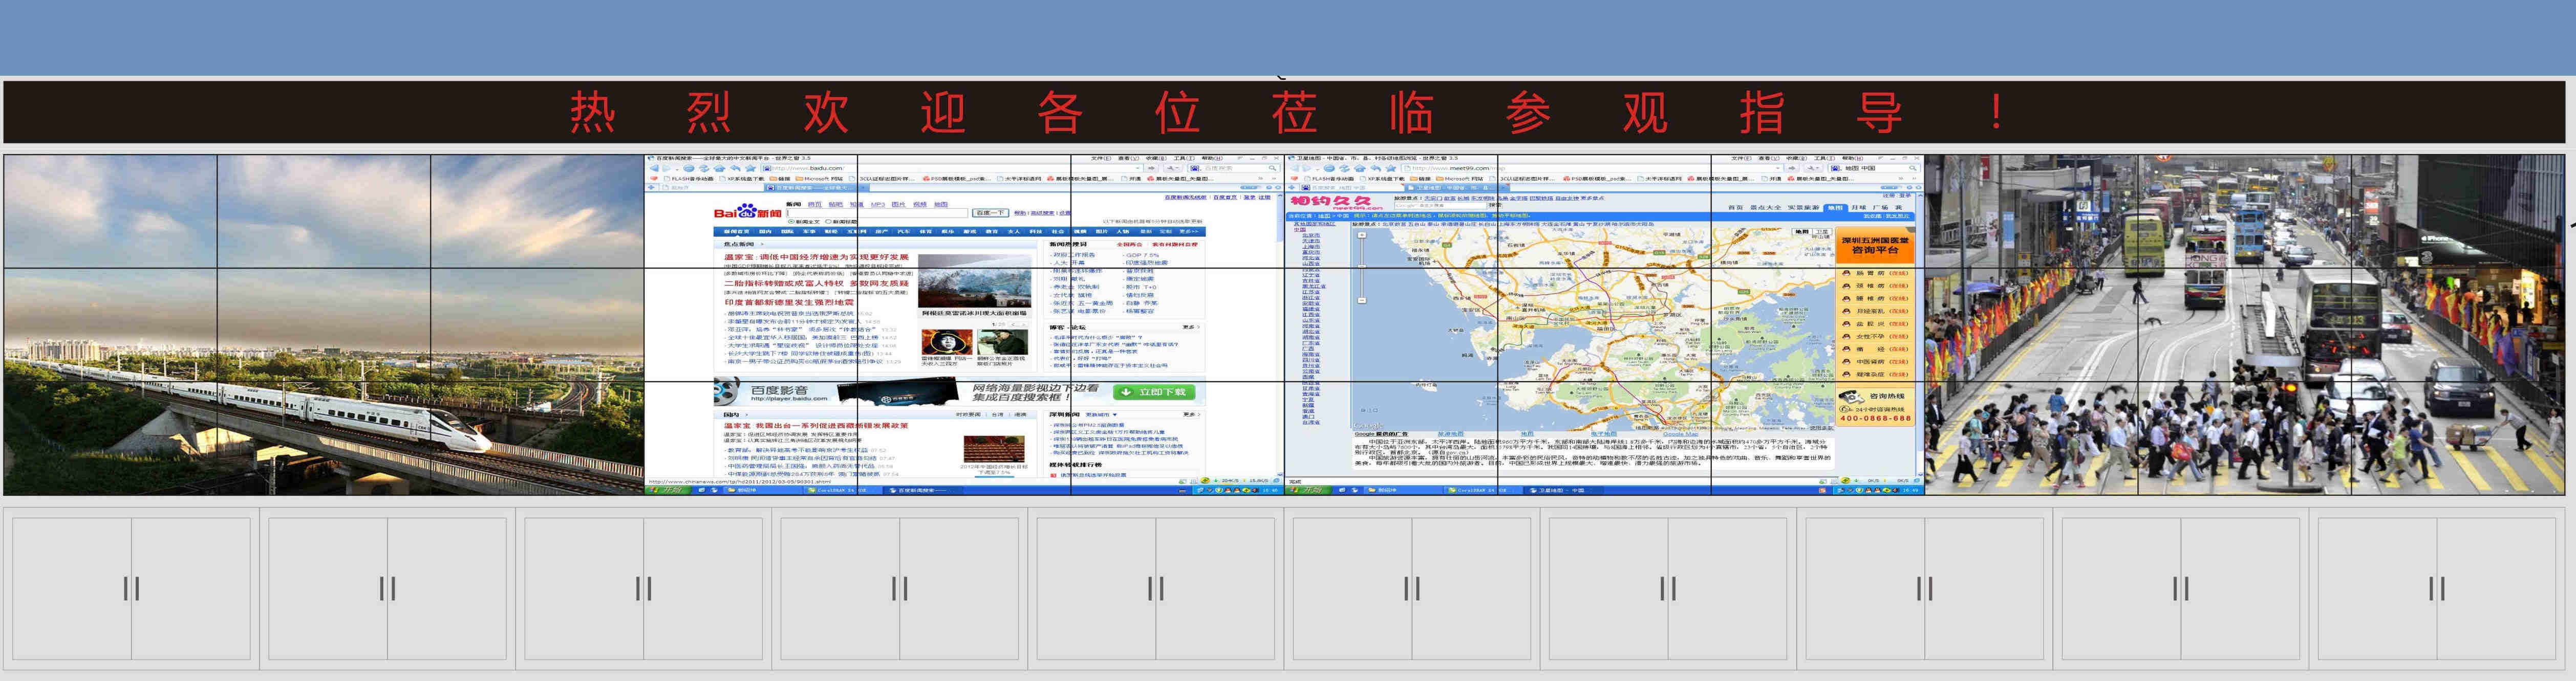The width and height of the screenshot is (2576, 681).
Task: Click the 百度一下 search button
Action: [990, 213]
